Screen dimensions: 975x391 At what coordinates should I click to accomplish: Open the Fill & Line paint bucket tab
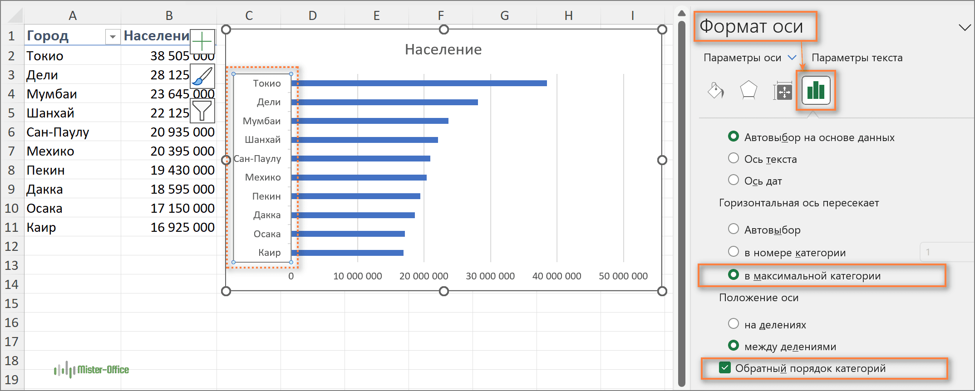pyautogui.click(x=716, y=90)
